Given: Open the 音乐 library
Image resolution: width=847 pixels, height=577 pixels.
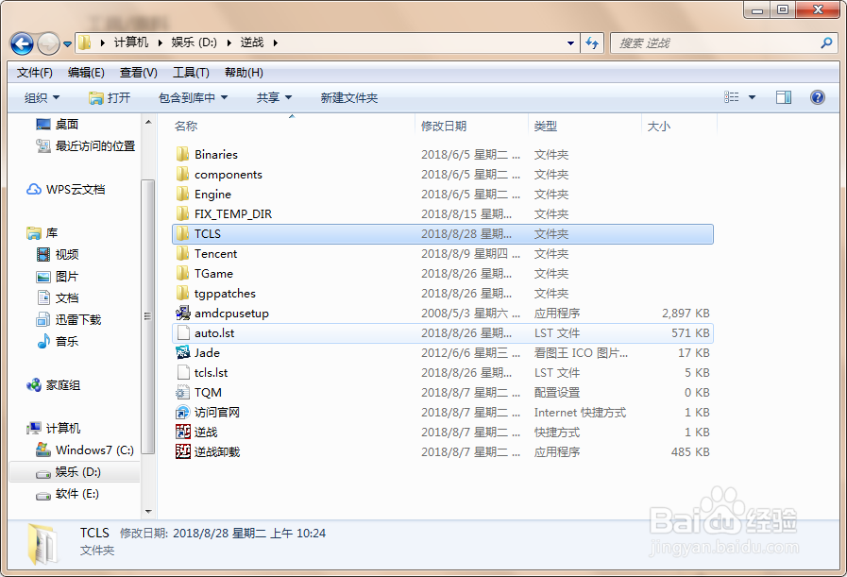Looking at the screenshot, I should (x=67, y=342).
